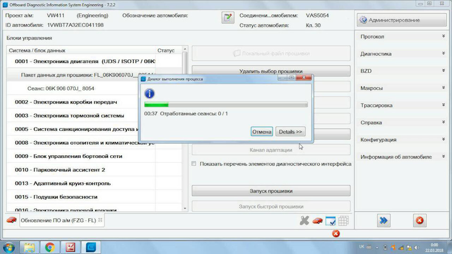This screenshot has height=254, width=452.
Task: Click the UK language indicator in tray
Action: (x=362, y=247)
